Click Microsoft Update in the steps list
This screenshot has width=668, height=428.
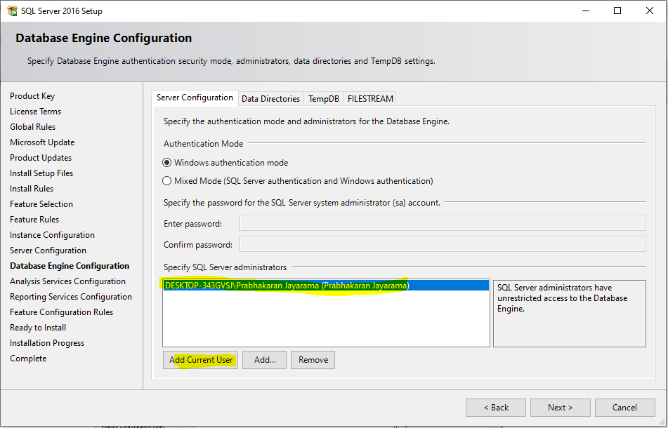42,142
